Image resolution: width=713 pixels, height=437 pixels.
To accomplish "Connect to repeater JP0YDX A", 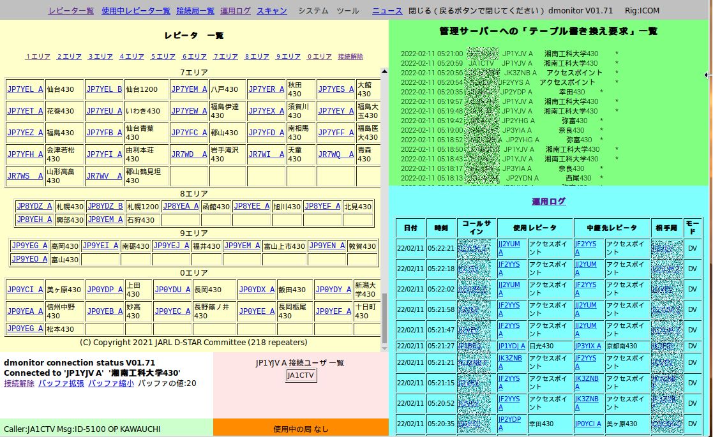I will point(257,290).
